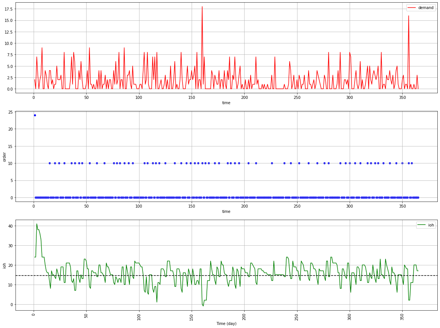This screenshot has width=440, height=328.
Task: Click the second-tallest demand spike near right edge
Action: 409,16
